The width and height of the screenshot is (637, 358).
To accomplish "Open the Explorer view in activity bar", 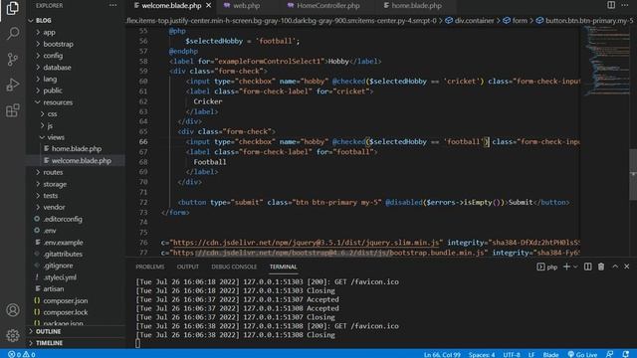I will [x=13, y=8].
